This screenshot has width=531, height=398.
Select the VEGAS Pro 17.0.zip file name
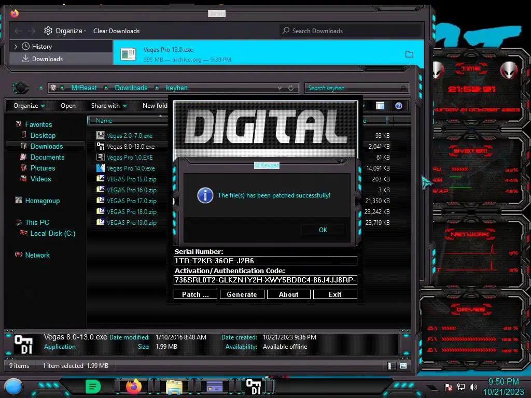(131, 201)
